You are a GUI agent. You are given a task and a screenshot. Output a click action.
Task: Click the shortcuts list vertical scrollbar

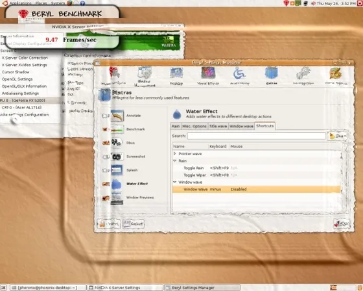pos(344,177)
